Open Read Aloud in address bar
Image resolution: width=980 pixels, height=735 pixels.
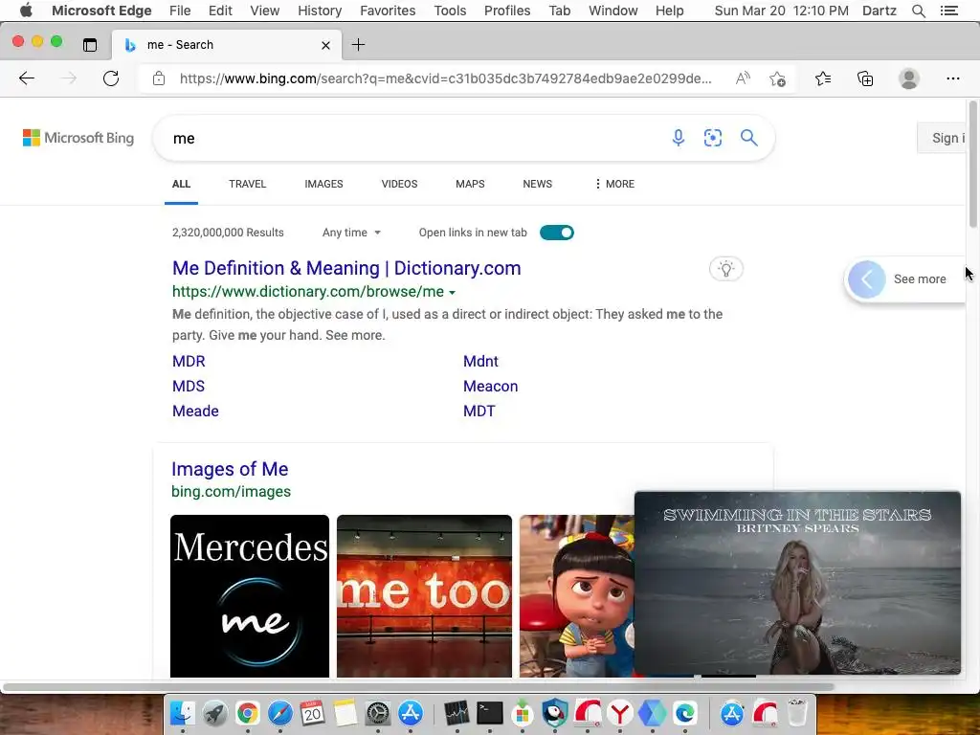point(743,78)
